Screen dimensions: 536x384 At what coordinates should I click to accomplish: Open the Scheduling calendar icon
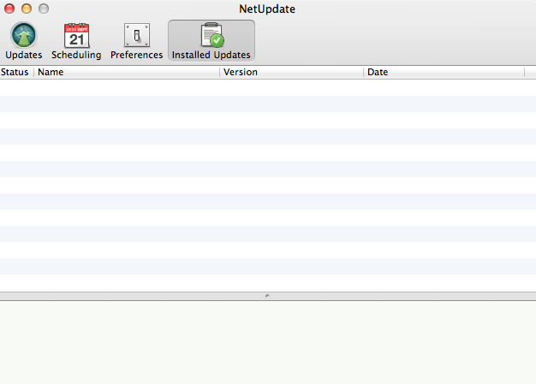coord(76,36)
